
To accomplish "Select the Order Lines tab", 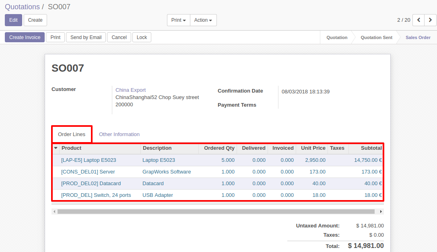I will click(72, 134).
